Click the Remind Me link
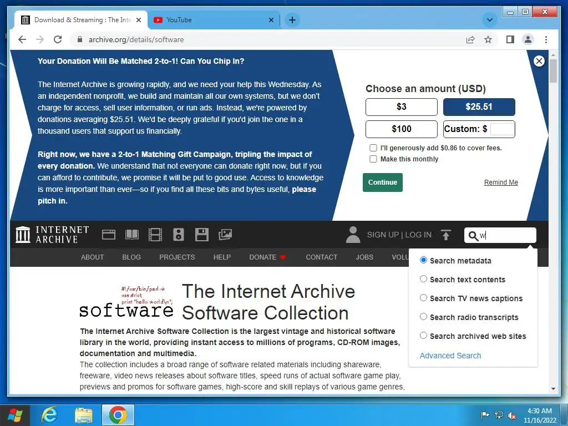568x426 pixels. 501,182
